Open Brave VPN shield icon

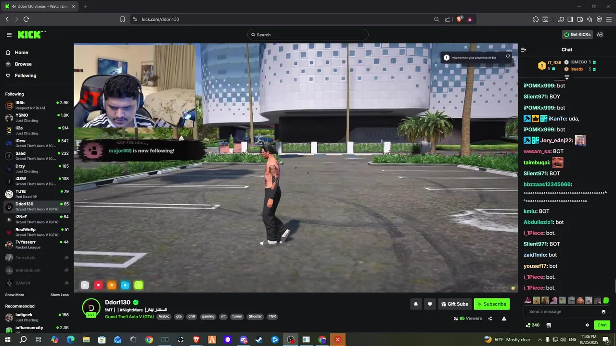599,19
